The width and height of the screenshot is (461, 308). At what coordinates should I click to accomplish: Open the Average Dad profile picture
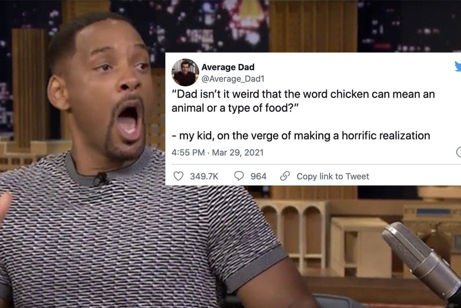coord(185,72)
